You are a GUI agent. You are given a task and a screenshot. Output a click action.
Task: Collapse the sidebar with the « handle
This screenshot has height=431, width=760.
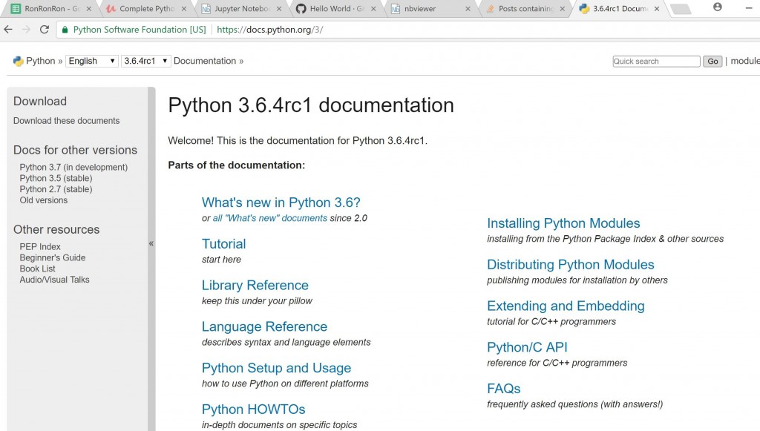click(x=151, y=243)
